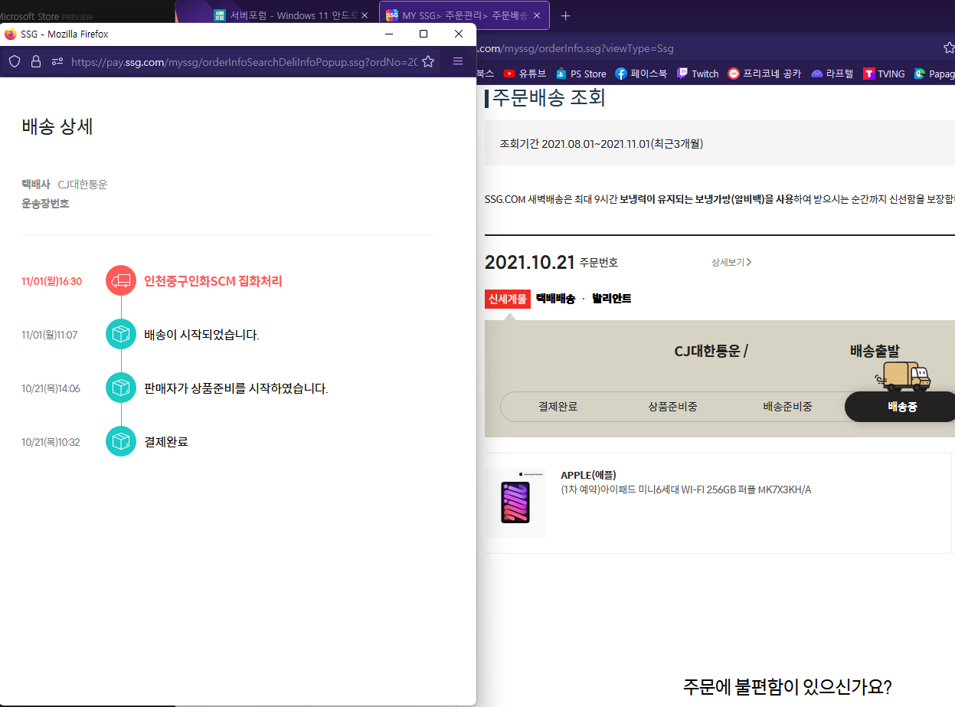Click the 11/01(월)16:30 timestamp

point(51,281)
